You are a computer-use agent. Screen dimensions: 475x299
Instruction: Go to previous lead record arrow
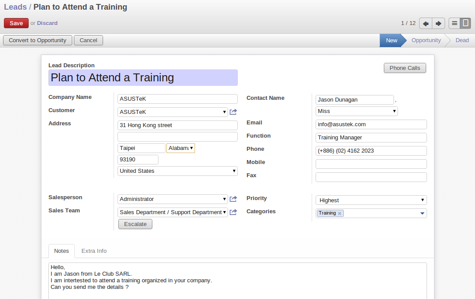point(426,23)
